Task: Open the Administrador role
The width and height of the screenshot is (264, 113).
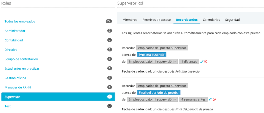Action: 58,31
